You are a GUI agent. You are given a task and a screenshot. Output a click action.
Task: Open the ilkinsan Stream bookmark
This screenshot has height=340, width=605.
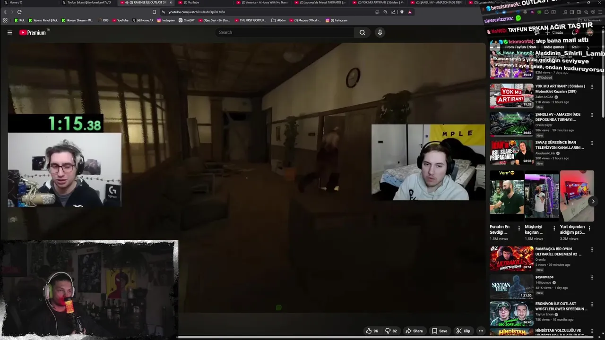pyautogui.click(x=77, y=20)
